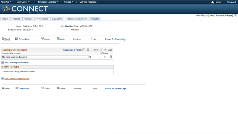Download Learning Environments grid to spreadsheet

pos(88,50)
